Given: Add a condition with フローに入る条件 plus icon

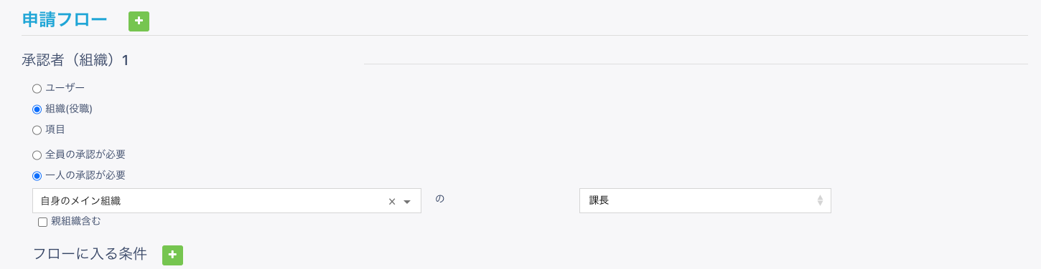Looking at the screenshot, I should [x=172, y=255].
